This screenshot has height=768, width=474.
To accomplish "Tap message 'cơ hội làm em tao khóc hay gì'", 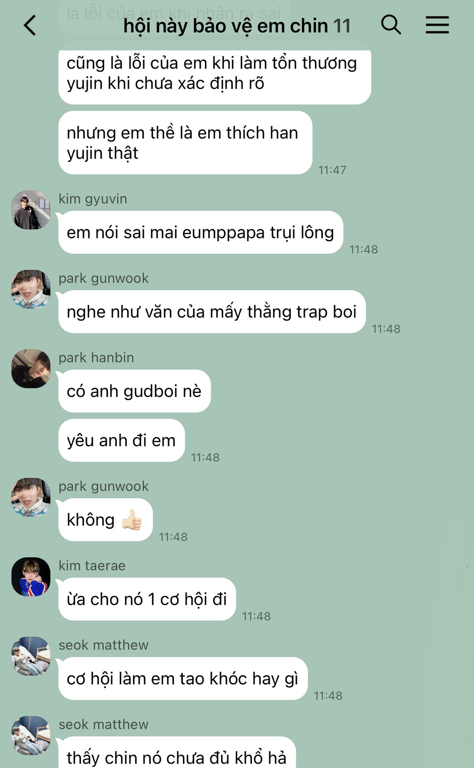I will (x=183, y=678).
